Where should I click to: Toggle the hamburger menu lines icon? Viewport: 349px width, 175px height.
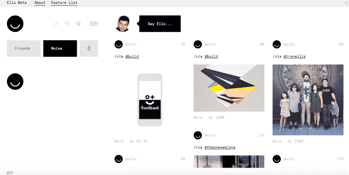[x=94, y=24]
